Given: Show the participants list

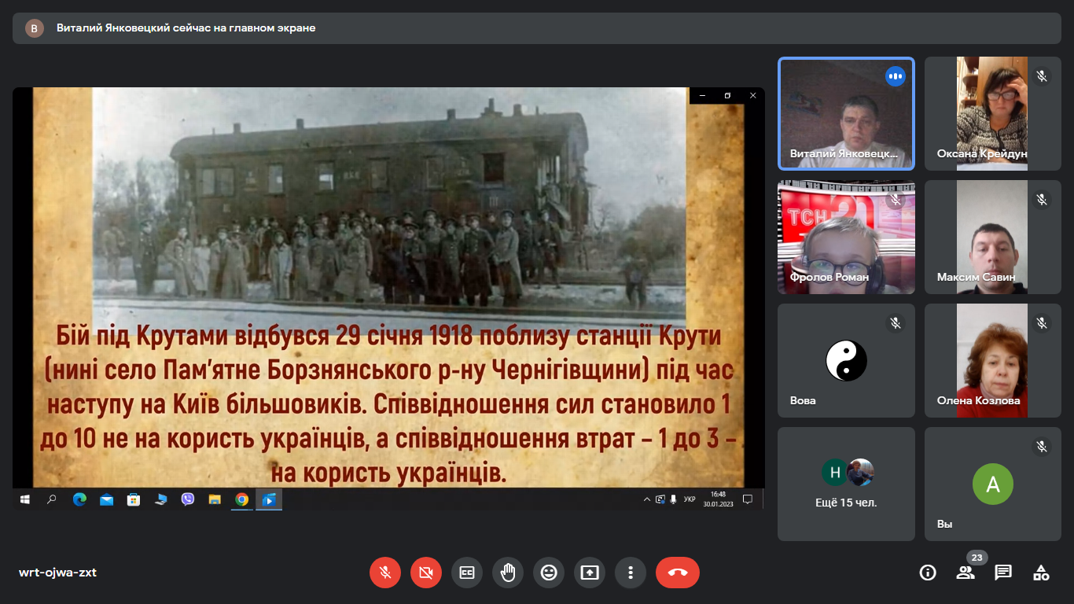Looking at the screenshot, I should pos(965,573).
